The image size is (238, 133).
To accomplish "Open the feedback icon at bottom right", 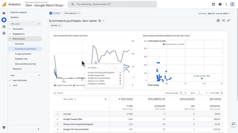I will 234,124.
